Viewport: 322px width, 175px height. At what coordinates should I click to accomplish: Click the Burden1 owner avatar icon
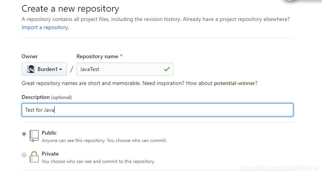(x=31, y=69)
